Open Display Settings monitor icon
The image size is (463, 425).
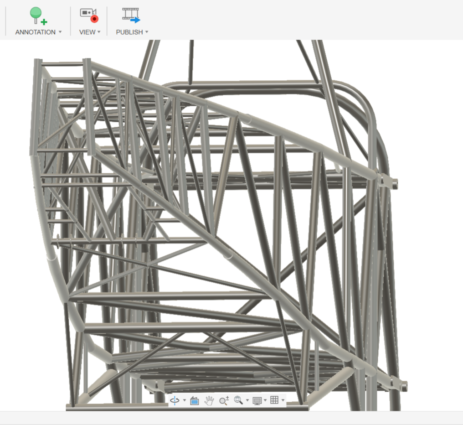(257, 401)
